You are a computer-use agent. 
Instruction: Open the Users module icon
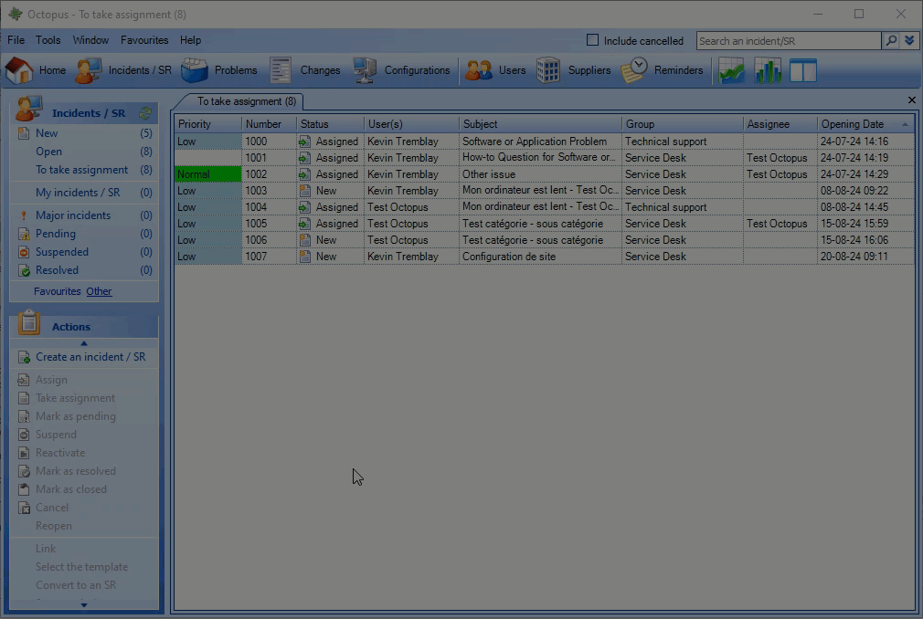479,70
